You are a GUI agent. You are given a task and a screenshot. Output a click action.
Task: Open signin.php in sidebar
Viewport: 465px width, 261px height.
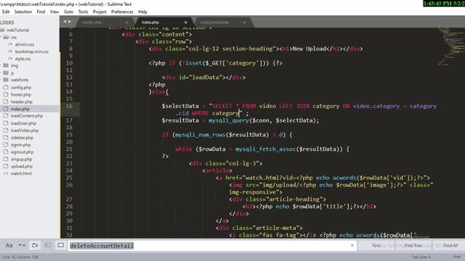(21, 145)
